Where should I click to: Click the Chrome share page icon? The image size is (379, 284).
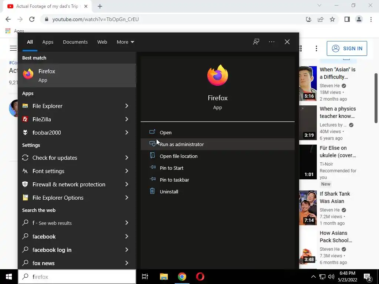321,19
